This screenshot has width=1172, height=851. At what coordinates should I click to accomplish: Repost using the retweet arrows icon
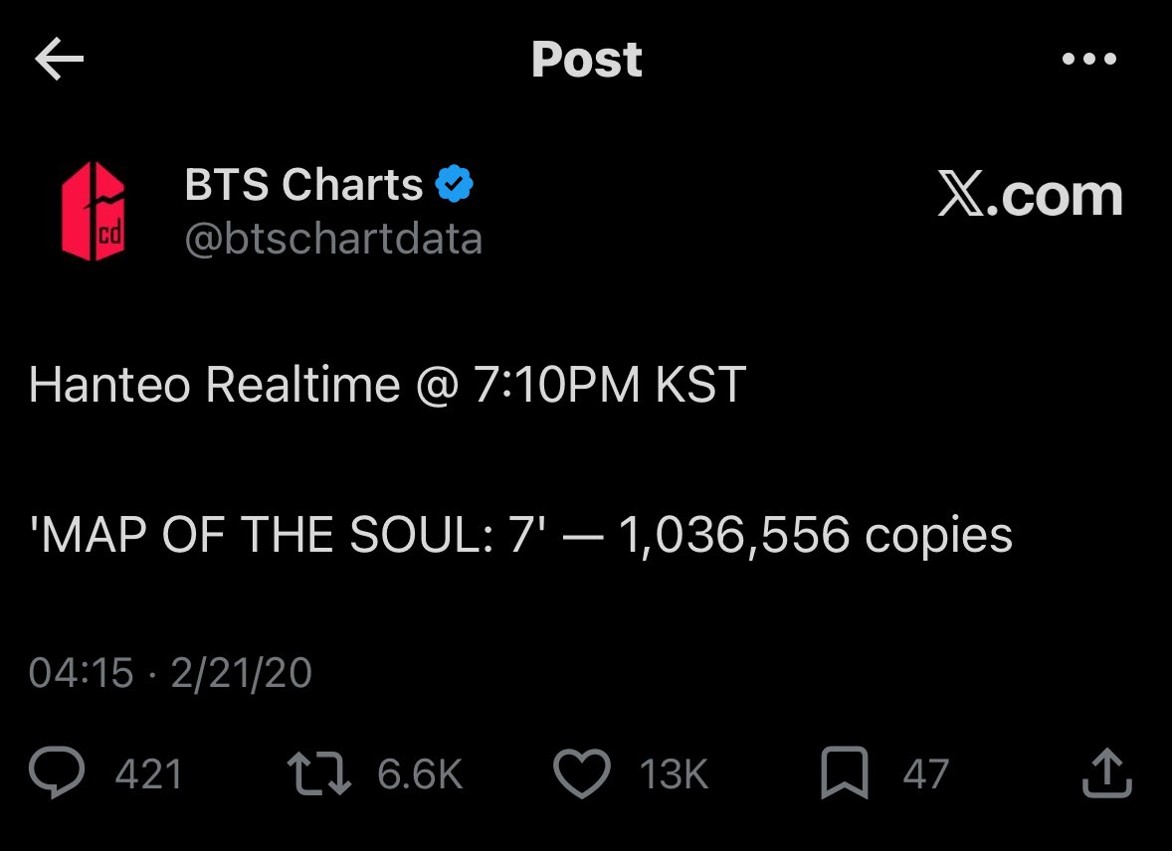point(318,774)
